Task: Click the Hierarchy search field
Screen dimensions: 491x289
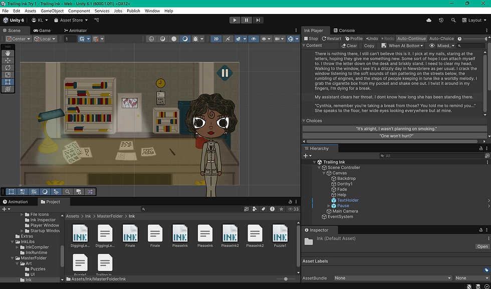Action: 431,155
